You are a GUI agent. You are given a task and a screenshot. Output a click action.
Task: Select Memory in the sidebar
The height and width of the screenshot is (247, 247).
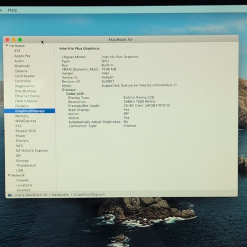[22, 116]
